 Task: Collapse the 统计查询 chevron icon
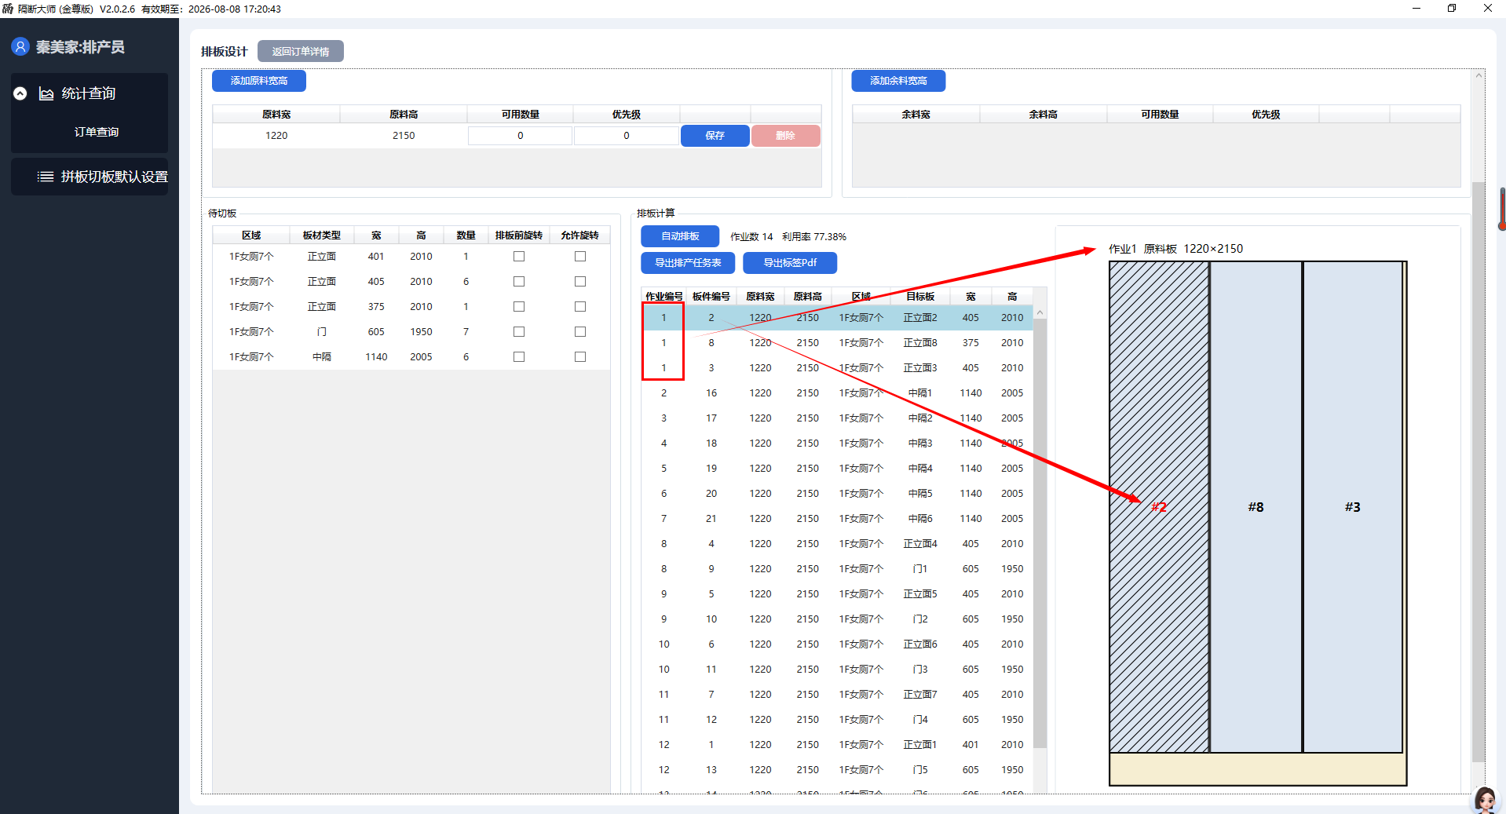point(20,93)
